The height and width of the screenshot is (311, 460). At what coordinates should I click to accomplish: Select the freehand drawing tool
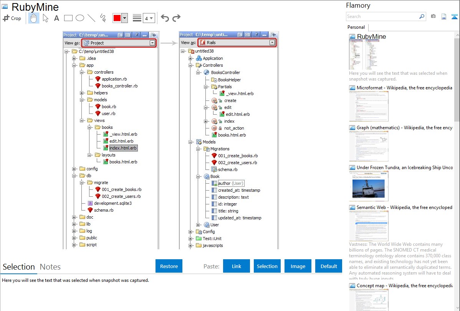(x=103, y=18)
